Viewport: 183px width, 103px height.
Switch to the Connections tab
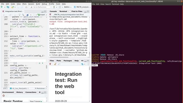(31, 92)
